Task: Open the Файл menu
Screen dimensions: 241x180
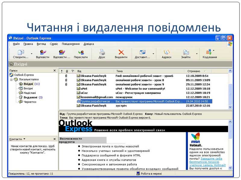Action: 16,44
